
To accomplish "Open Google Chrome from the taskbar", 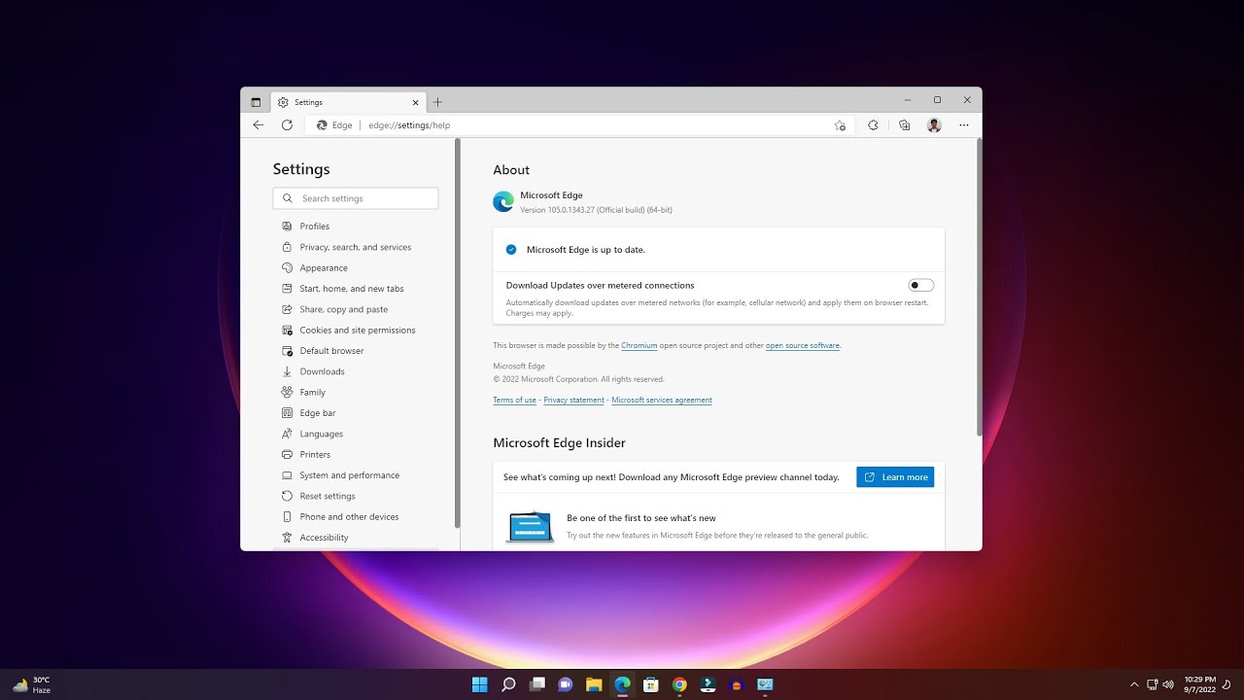I will (679, 684).
